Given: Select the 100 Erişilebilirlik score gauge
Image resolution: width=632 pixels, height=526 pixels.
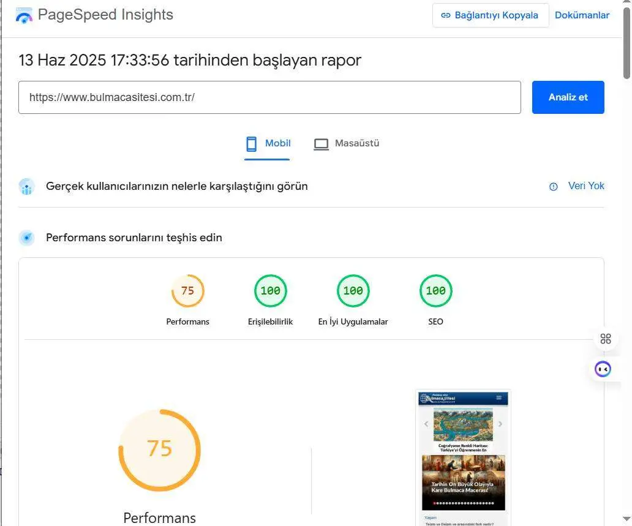Looking at the screenshot, I should (271, 291).
